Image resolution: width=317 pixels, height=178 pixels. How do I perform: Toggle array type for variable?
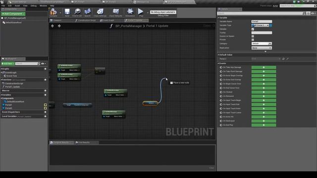click(271, 25)
